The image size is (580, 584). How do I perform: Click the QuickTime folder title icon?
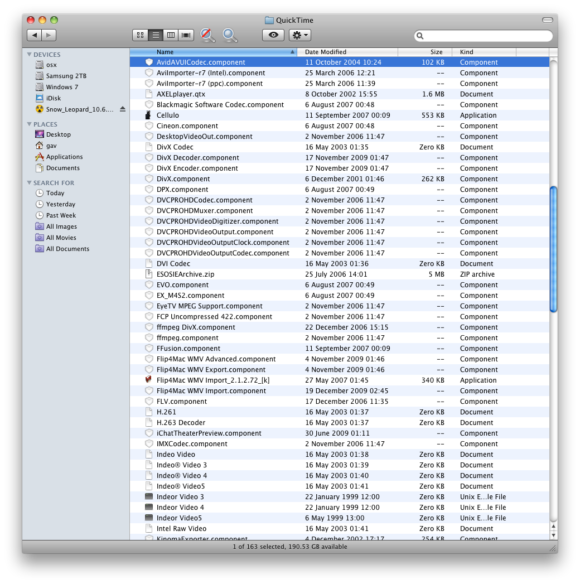pyautogui.click(x=269, y=20)
